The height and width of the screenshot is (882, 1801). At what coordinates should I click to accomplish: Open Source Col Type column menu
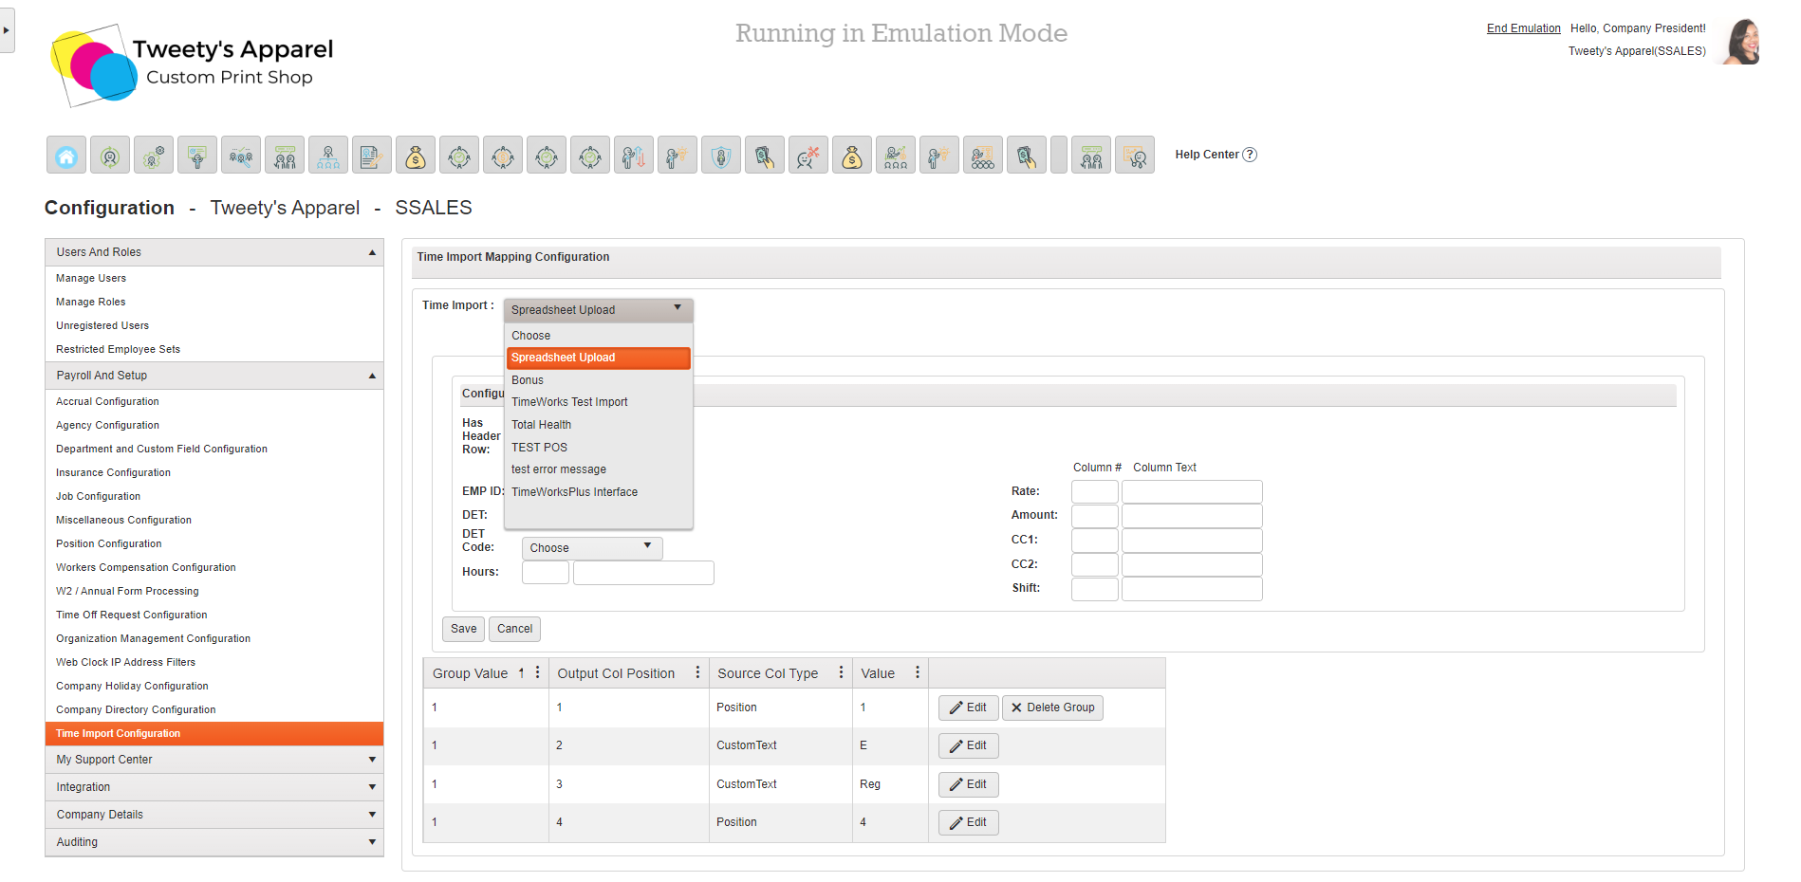pyautogui.click(x=841, y=672)
